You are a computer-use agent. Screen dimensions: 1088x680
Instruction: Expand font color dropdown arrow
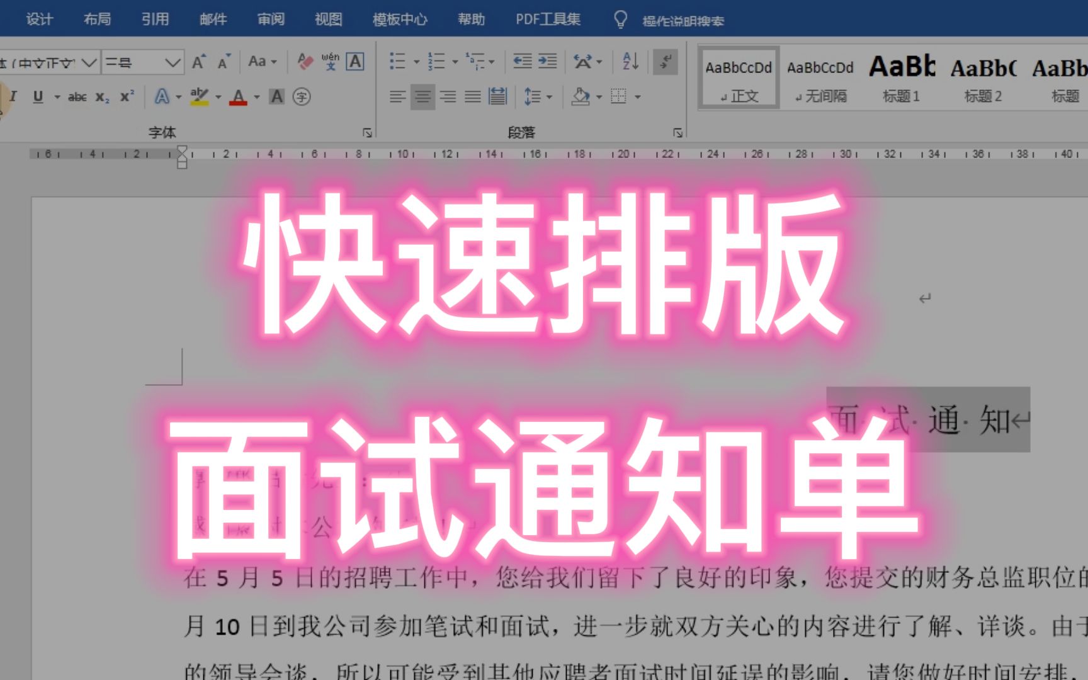257,97
